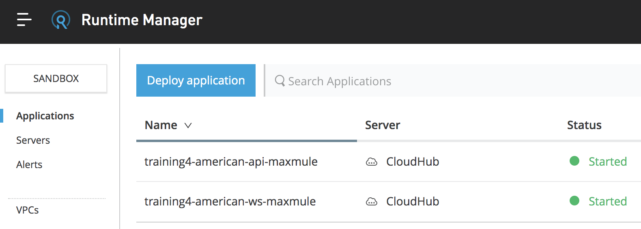Sort applications by Server column

383,125
